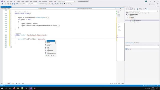Click Add to Source Control
This screenshot has height=90, width=160.
tap(149, 86)
